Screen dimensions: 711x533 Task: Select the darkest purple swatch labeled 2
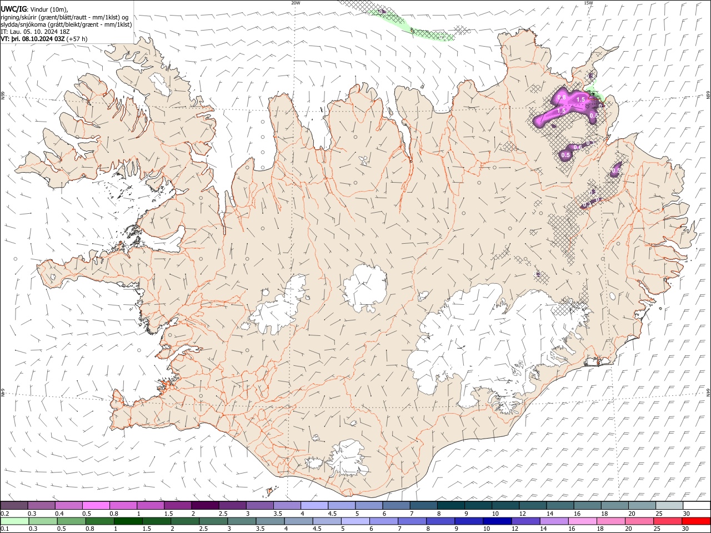[205, 505]
